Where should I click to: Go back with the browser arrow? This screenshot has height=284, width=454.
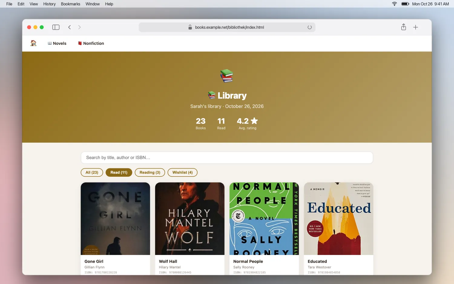pyautogui.click(x=70, y=27)
